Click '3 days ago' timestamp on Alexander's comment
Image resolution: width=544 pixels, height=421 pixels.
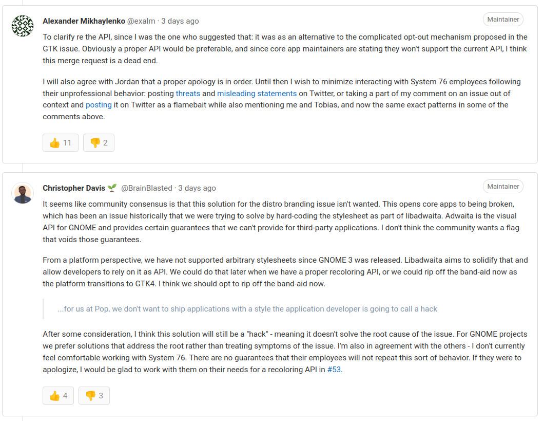click(180, 21)
